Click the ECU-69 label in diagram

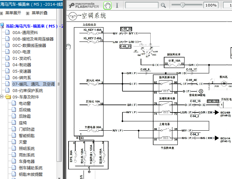[x=225, y=113]
